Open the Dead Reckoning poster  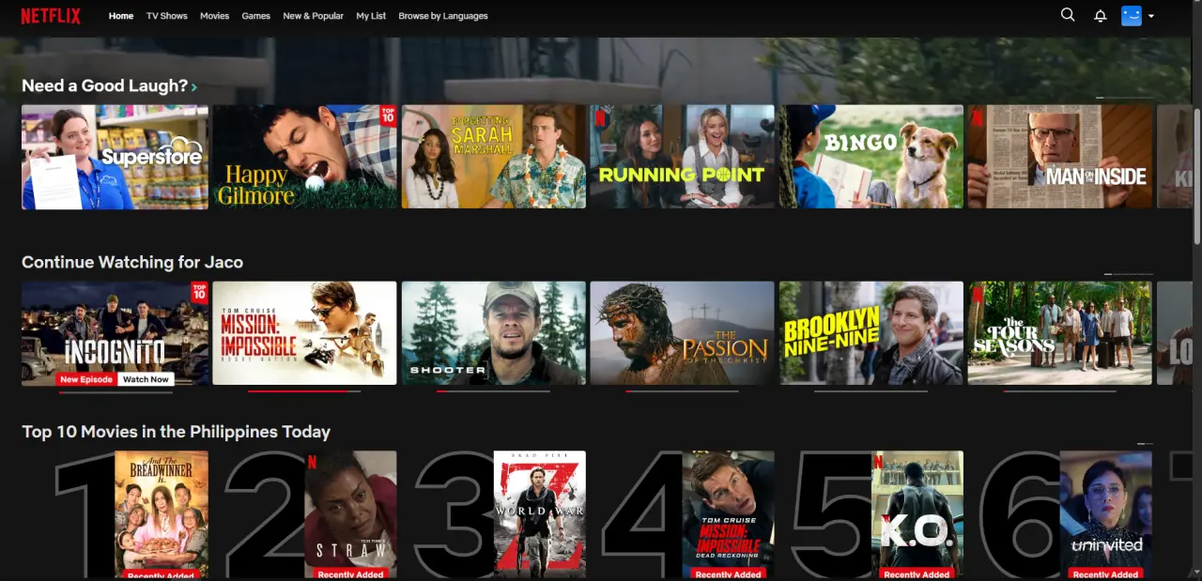tap(729, 514)
